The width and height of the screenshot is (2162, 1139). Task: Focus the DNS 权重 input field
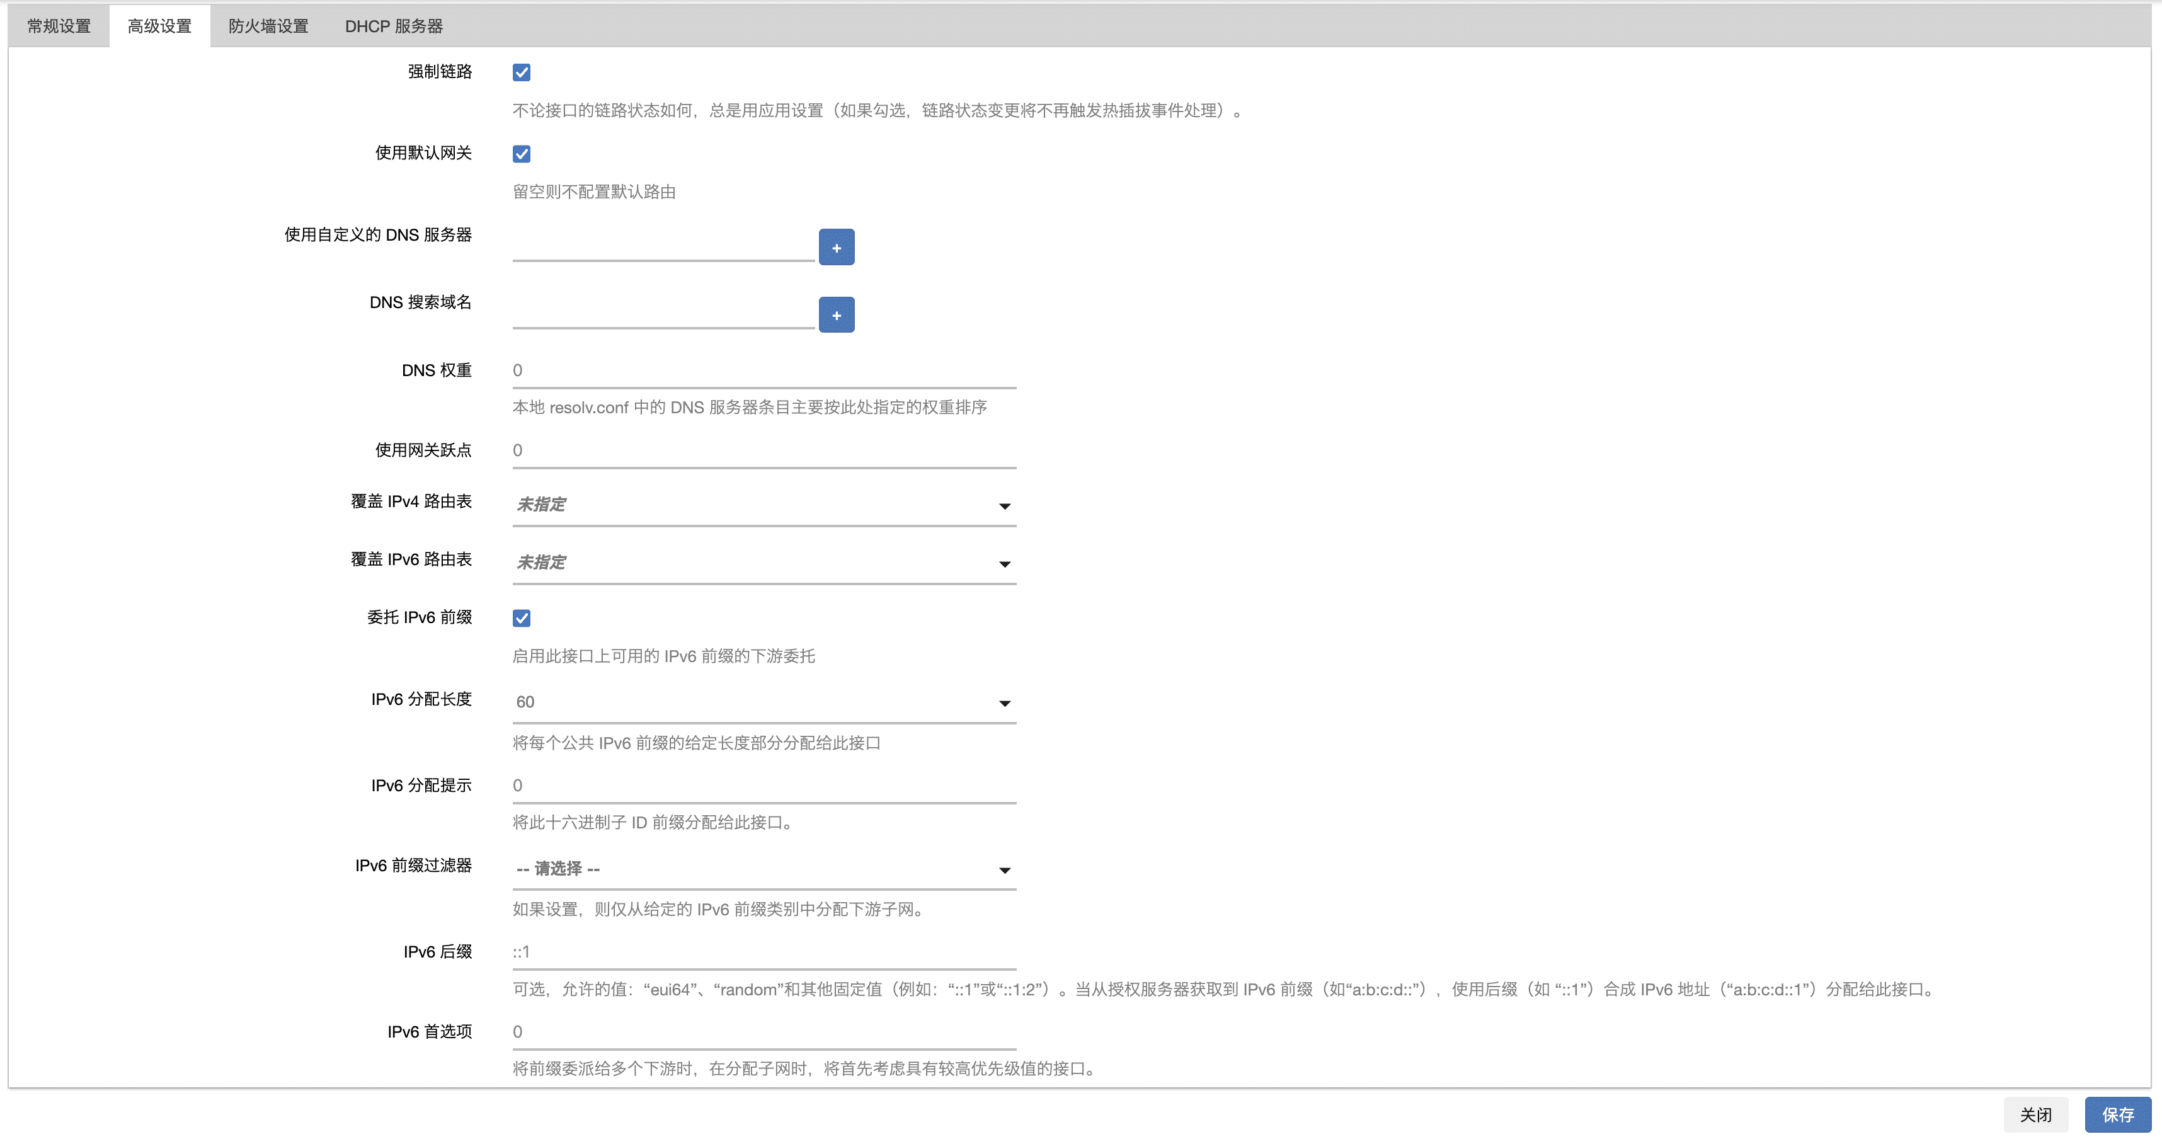(764, 370)
